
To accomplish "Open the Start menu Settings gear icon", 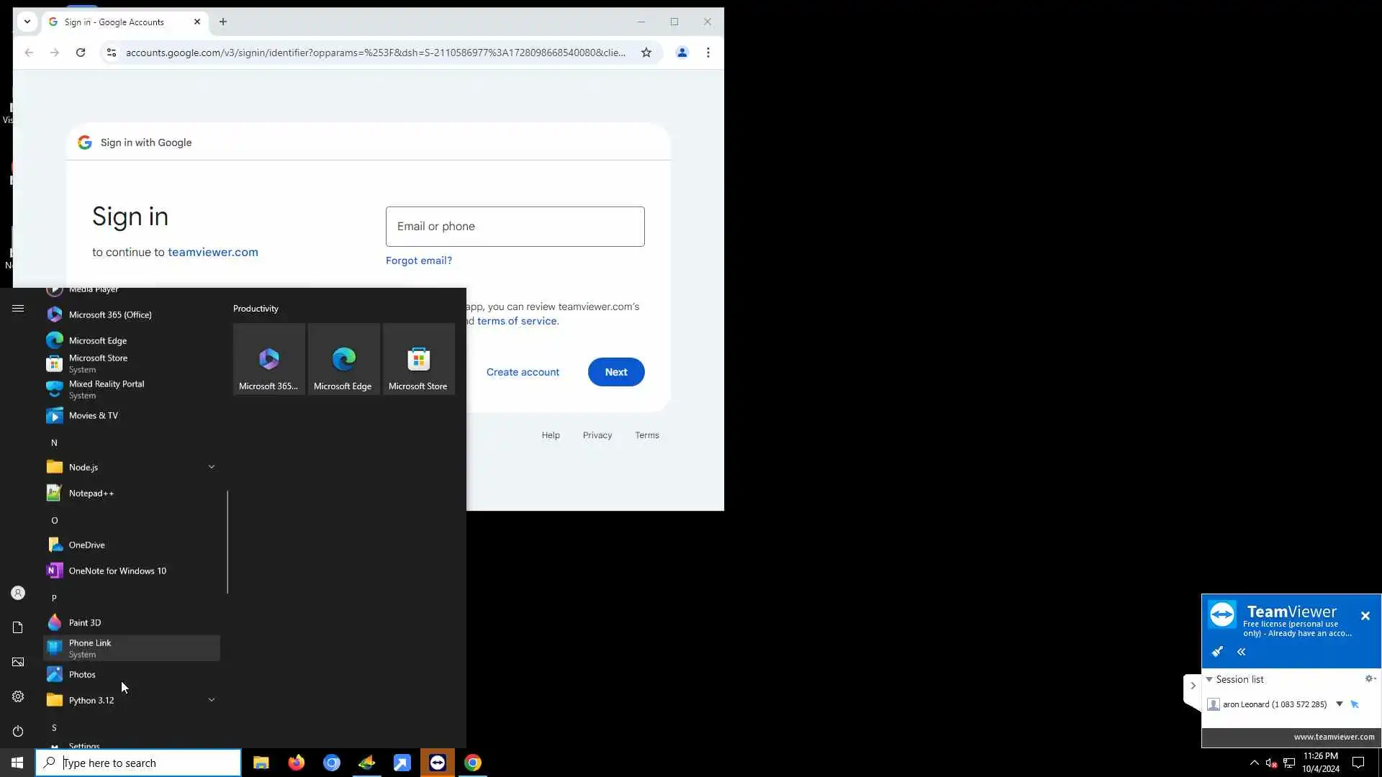I will [18, 696].
